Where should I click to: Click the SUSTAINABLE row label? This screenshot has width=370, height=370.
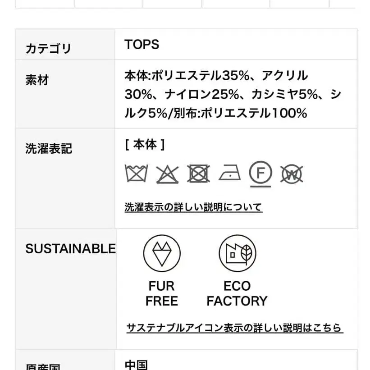click(70, 248)
